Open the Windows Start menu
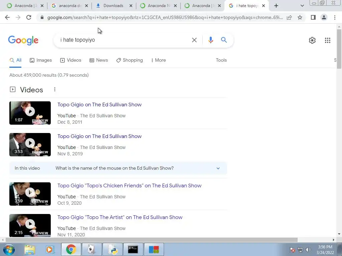 pyautogui.click(x=9, y=249)
